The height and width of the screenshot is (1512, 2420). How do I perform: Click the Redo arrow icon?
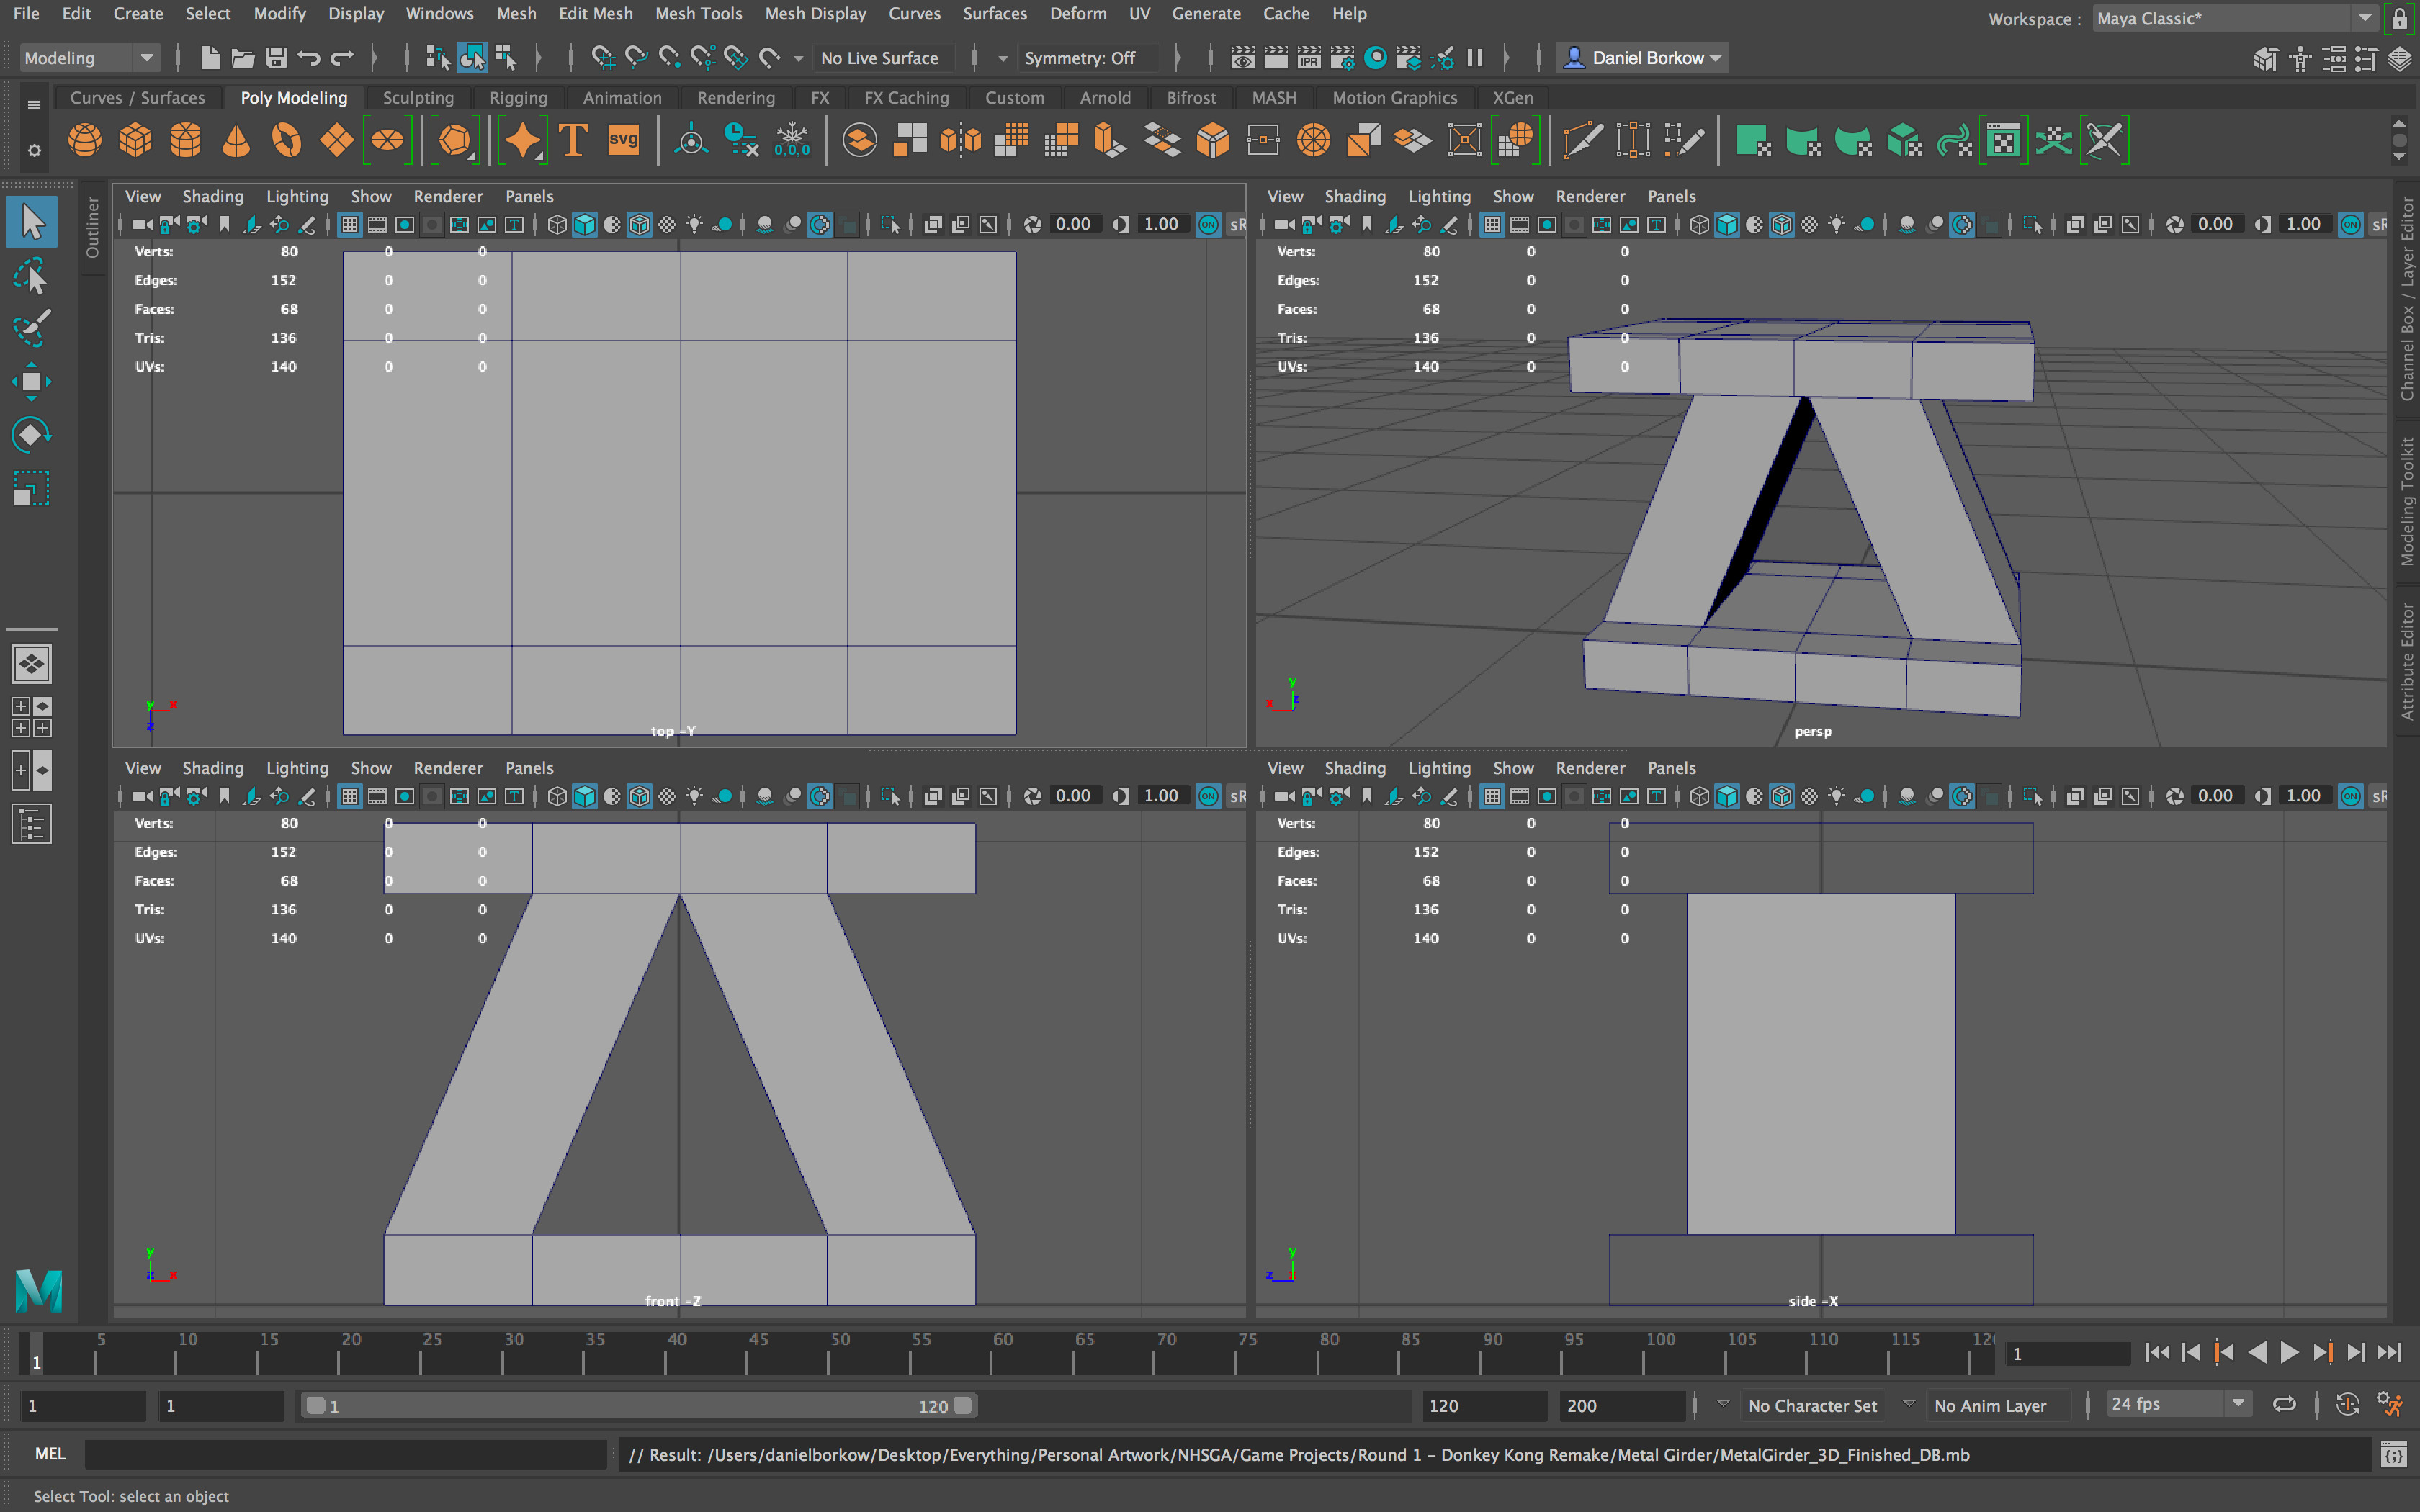342,58
